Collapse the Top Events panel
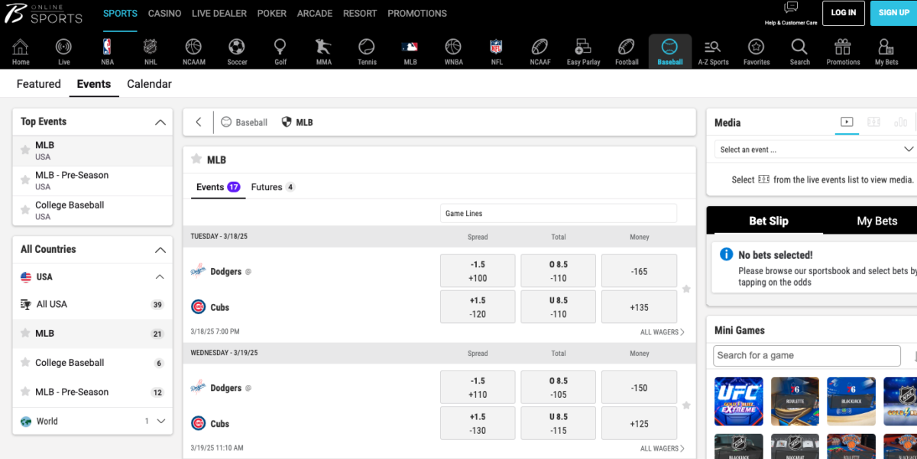Image resolution: width=917 pixels, height=459 pixels. click(x=160, y=122)
